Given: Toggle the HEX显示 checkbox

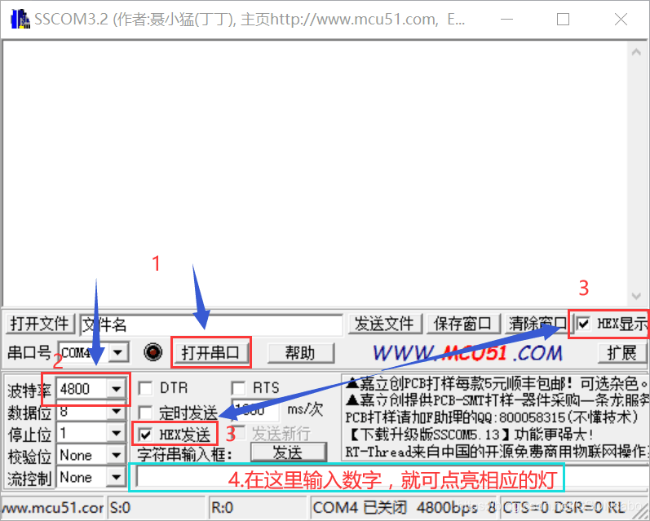Looking at the screenshot, I should 584,324.
